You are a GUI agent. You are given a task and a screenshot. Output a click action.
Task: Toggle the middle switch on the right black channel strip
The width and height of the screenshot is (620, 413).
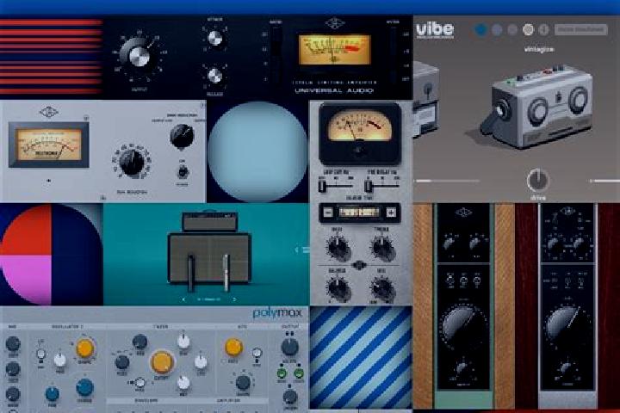[x=567, y=281]
